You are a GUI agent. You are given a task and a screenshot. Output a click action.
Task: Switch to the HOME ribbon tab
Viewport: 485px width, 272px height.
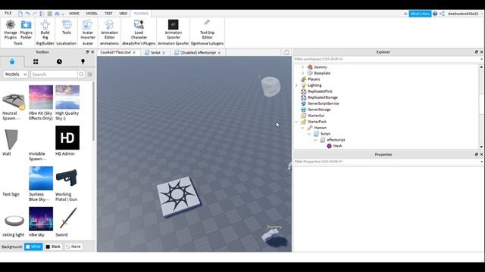click(x=74, y=14)
